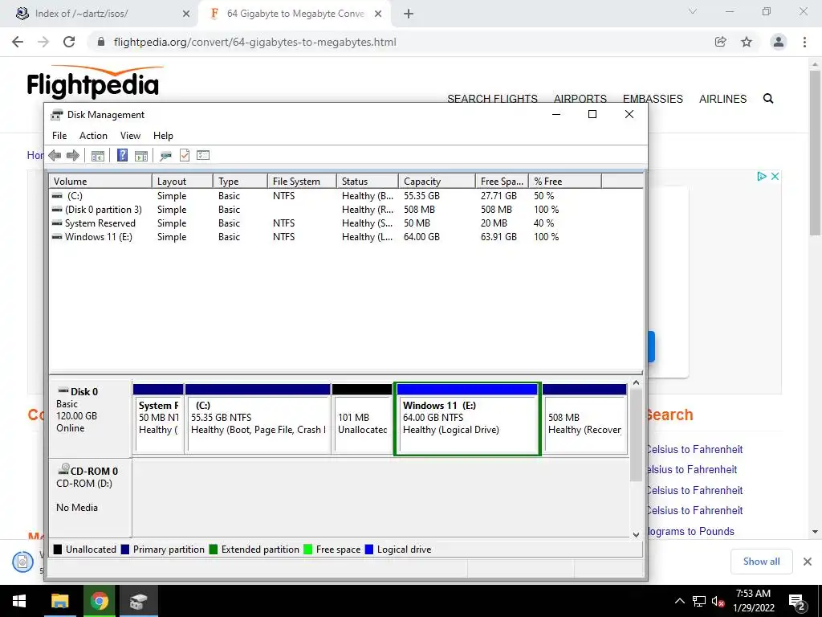This screenshot has width=822, height=617.
Task: Open the File menu
Action: point(59,135)
